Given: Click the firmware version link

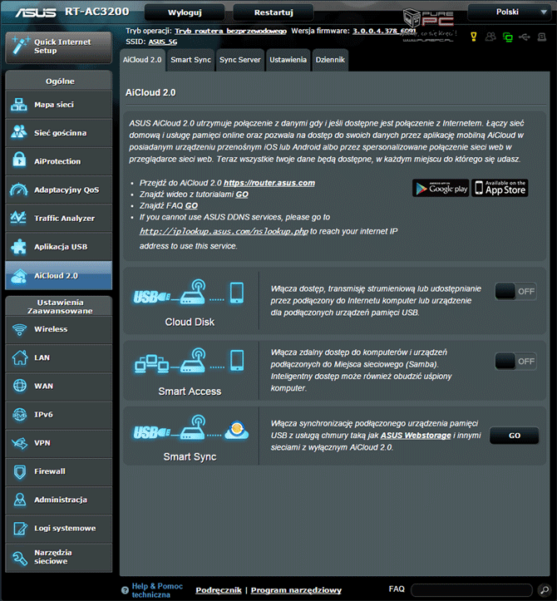Looking at the screenshot, I should pyautogui.click(x=384, y=31).
